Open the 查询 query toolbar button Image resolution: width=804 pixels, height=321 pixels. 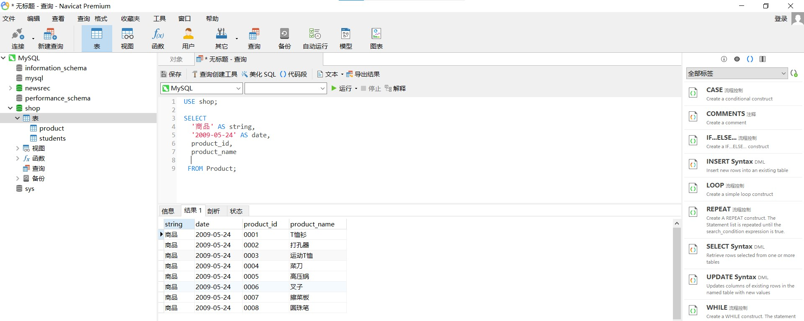click(x=254, y=39)
